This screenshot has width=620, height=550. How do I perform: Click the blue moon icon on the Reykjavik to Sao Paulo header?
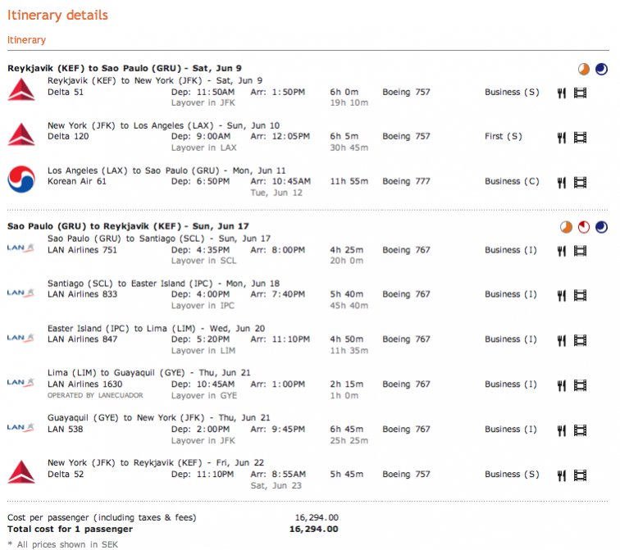(601, 70)
